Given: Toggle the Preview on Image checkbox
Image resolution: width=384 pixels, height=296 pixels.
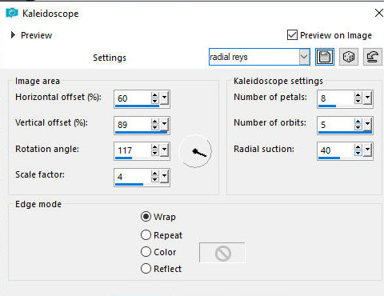Looking at the screenshot, I should pyautogui.click(x=292, y=35).
